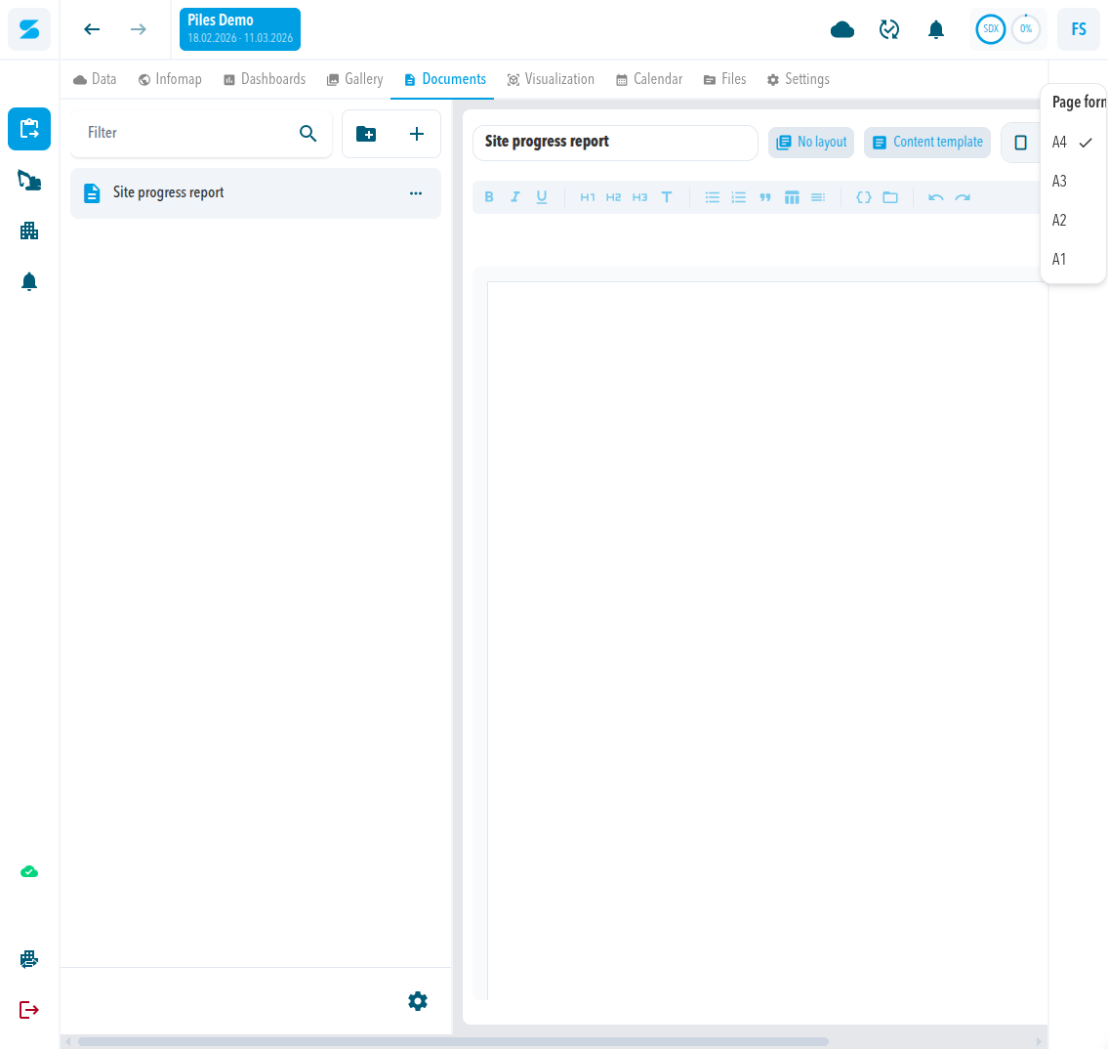Click the projects clipboard sidebar icon
This screenshot has width=1108, height=1049.
tap(29, 129)
